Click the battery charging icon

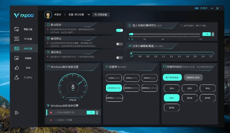[197, 8]
